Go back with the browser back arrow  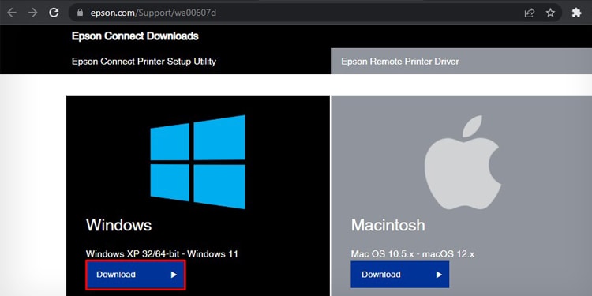(12, 13)
